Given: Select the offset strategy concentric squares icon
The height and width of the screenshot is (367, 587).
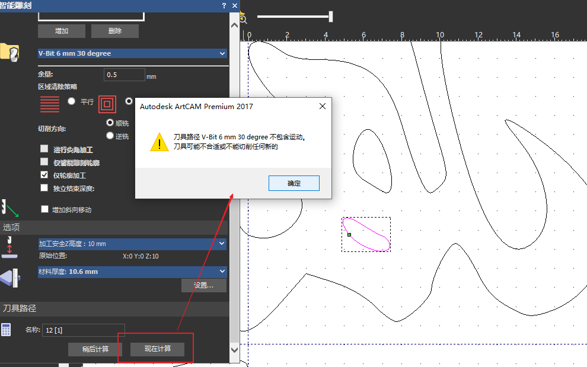Looking at the screenshot, I should click(x=107, y=104).
